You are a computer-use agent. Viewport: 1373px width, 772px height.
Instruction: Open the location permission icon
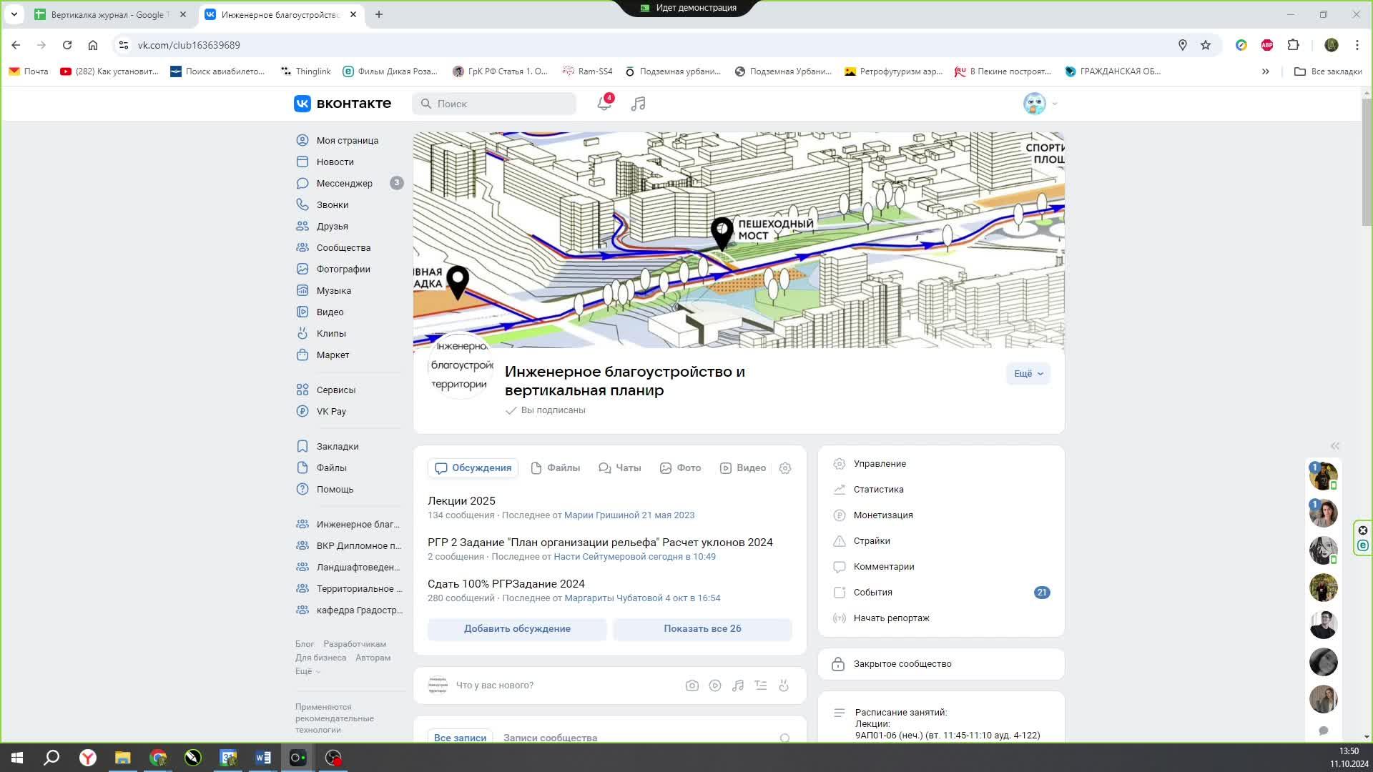[1183, 45]
